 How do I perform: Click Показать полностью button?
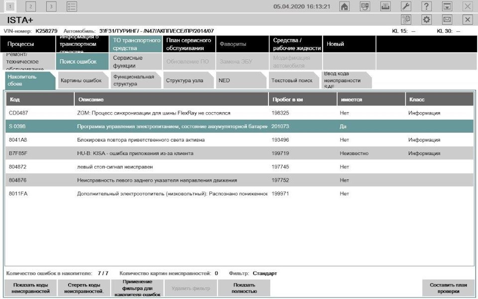click(x=244, y=288)
